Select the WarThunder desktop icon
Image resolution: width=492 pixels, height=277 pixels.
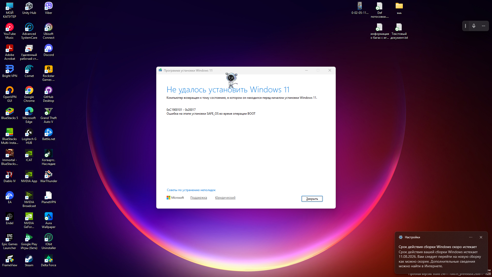(48, 176)
